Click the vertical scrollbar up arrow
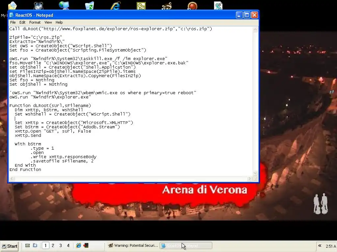337x252 pixels. tap(255, 29)
